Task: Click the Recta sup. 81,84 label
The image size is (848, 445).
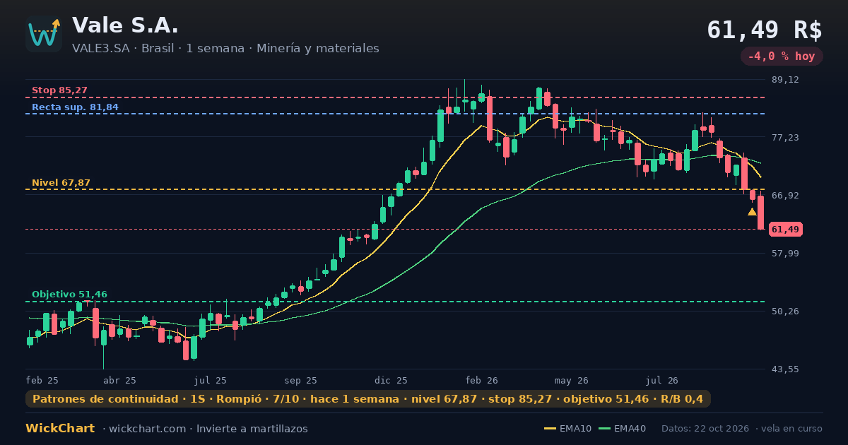Action: pos(75,107)
